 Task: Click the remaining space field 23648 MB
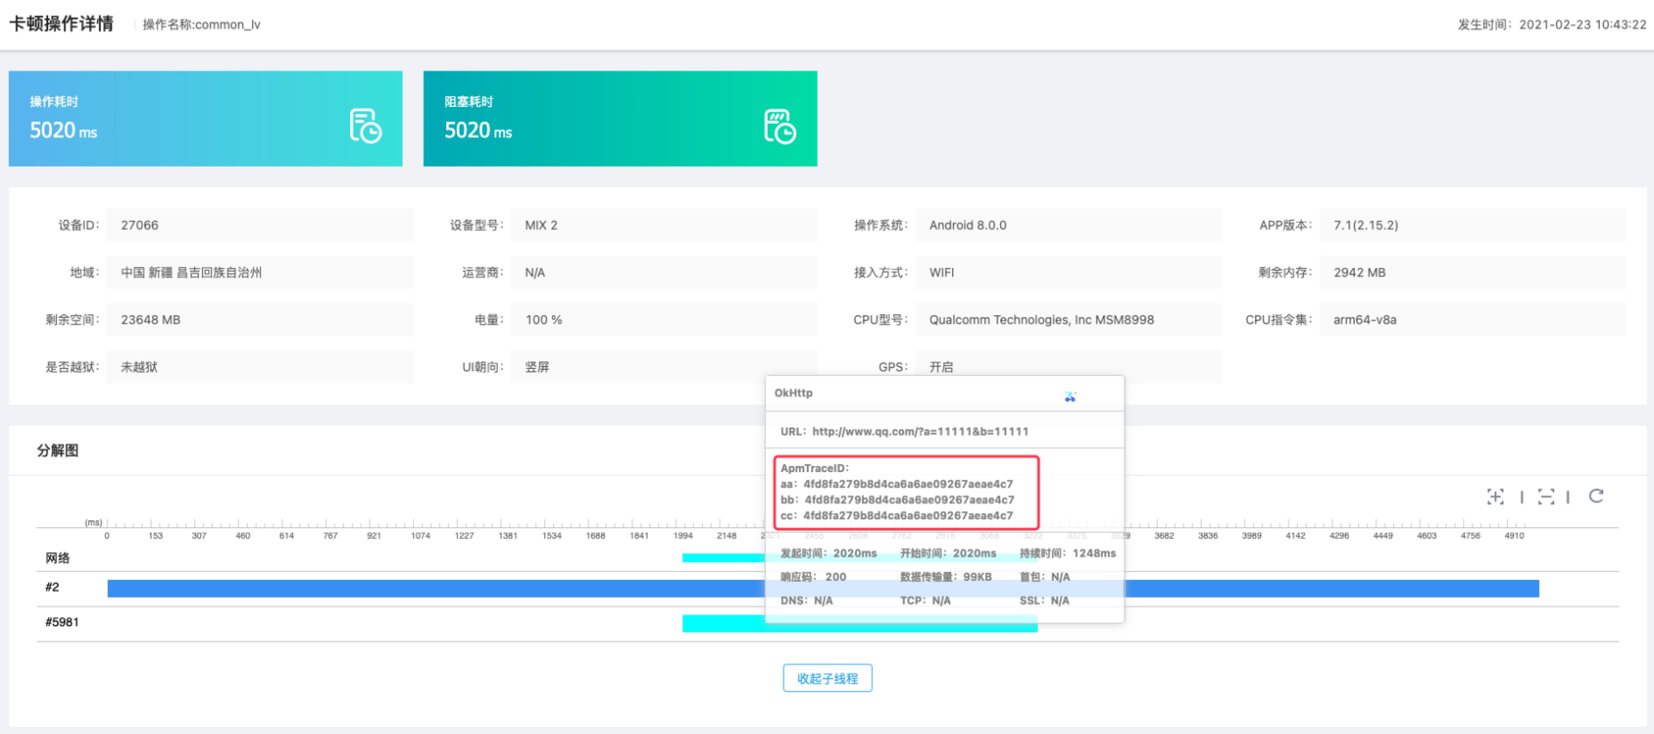pos(260,320)
